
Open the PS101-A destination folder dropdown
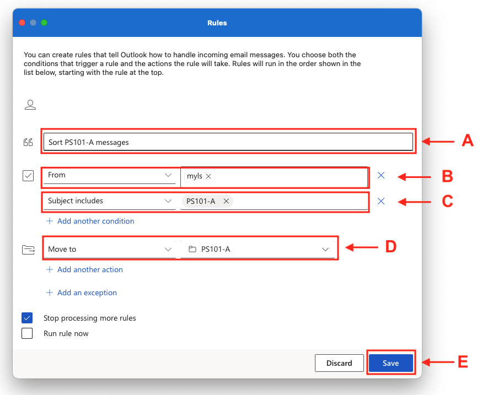pyautogui.click(x=258, y=249)
